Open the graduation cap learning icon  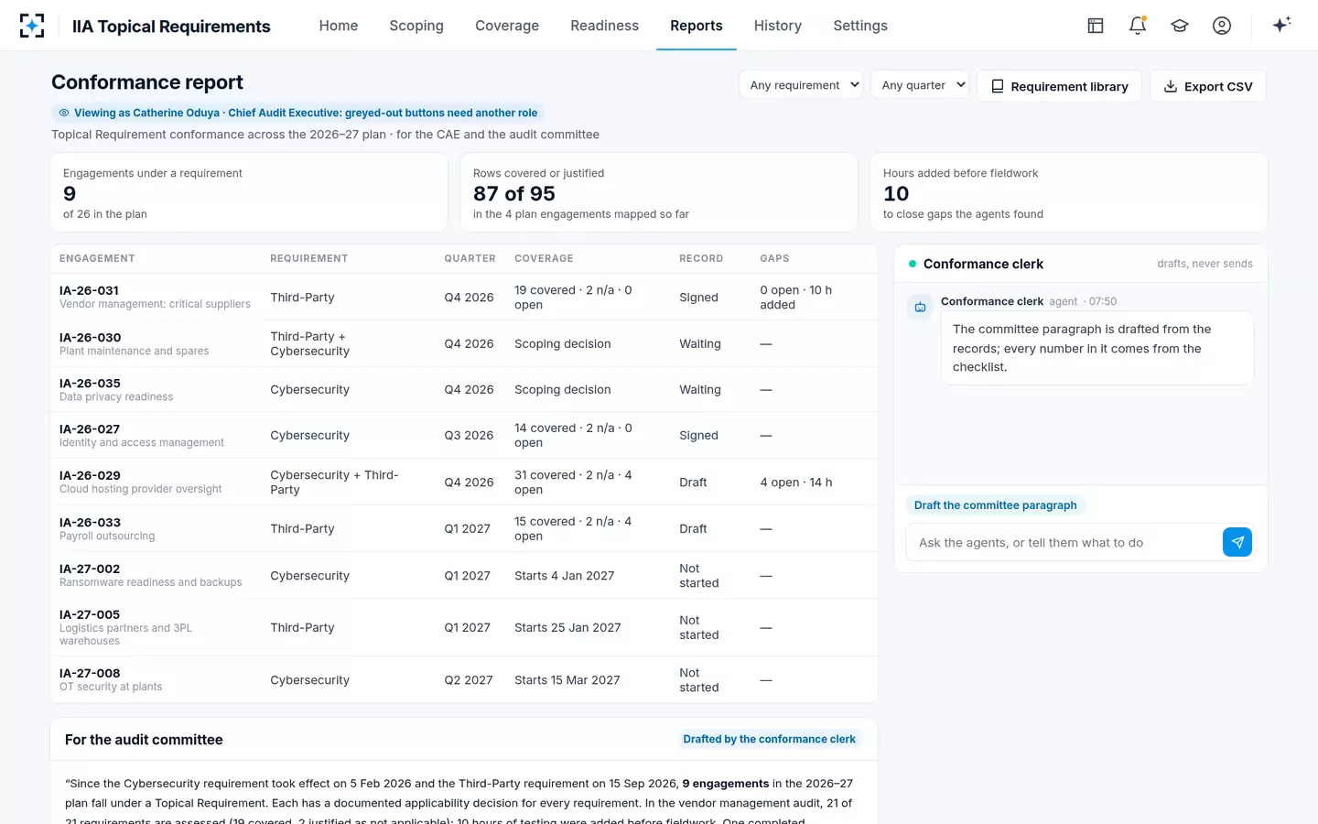(x=1180, y=26)
